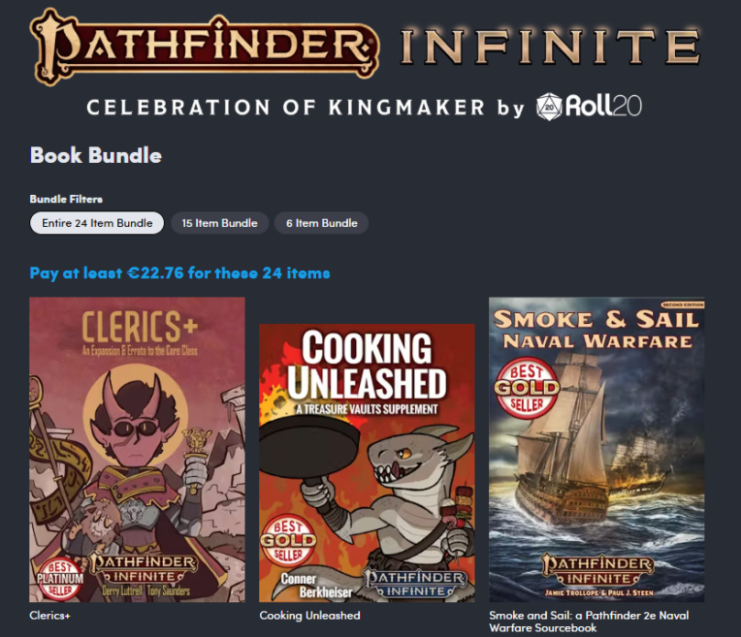Viewport: 741px width, 637px height.
Task: Click the INFINITE header text
Action: point(550,47)
